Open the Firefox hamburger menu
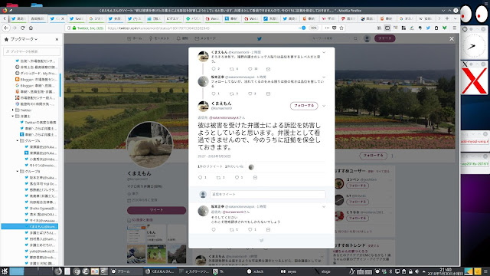This screenshot has height=276, width=490. [454, 28]
